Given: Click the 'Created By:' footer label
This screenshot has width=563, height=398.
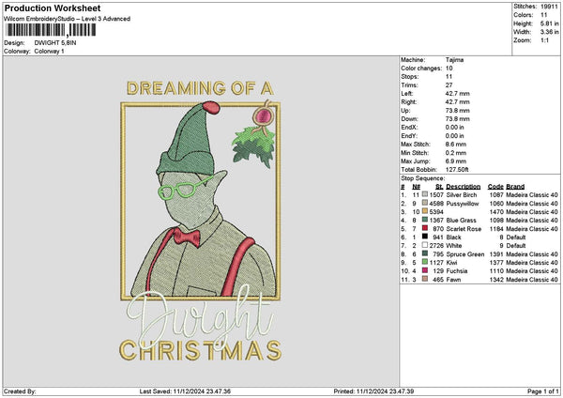Looking at the screenshot, I should point(20,391).
